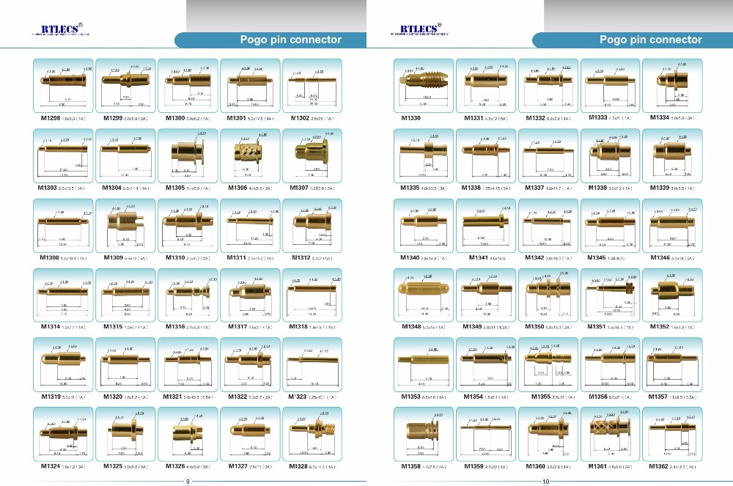733x486 pixels.
Task: Click the M1328 connector image
Action: tap(313, 433)
